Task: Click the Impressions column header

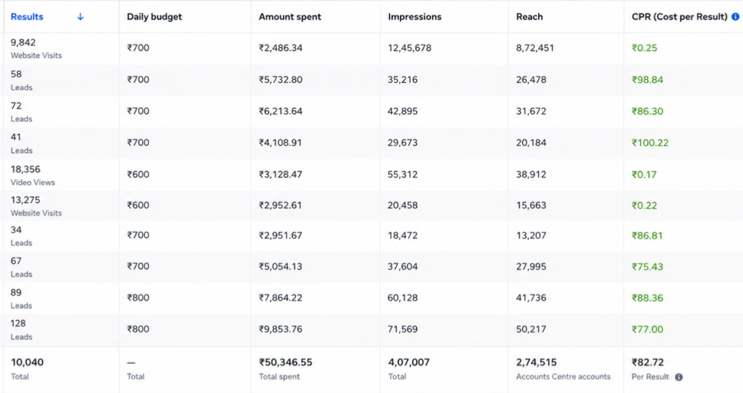Action: point(414,16)
